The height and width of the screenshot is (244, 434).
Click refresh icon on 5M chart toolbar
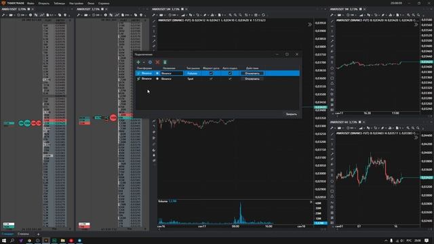[x=263, y=15]
